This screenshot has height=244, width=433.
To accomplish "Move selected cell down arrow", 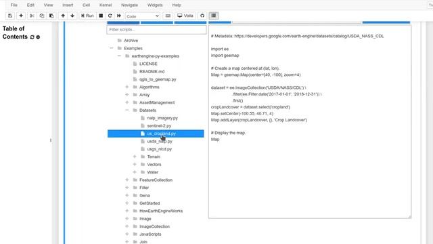I will pyautogui.click(x=72, y=16).
